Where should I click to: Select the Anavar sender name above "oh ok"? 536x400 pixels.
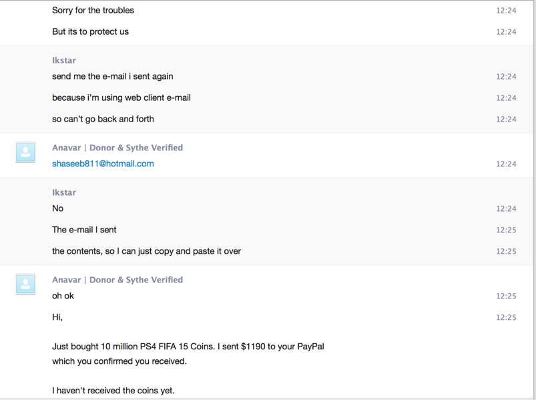point(117,280)
